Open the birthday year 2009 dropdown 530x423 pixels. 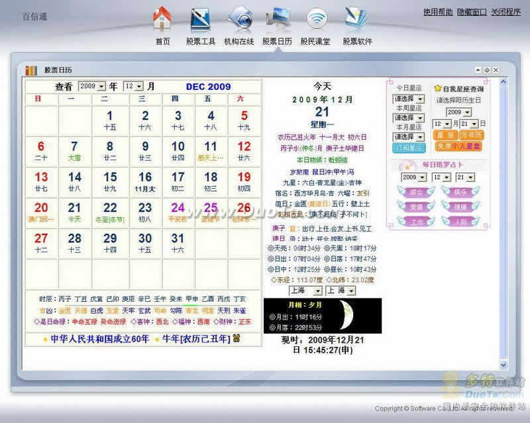[x=458, y=112]
